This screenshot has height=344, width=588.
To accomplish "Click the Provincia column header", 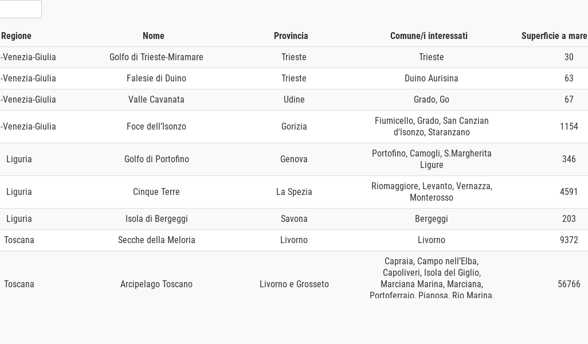I will point(291,36).
